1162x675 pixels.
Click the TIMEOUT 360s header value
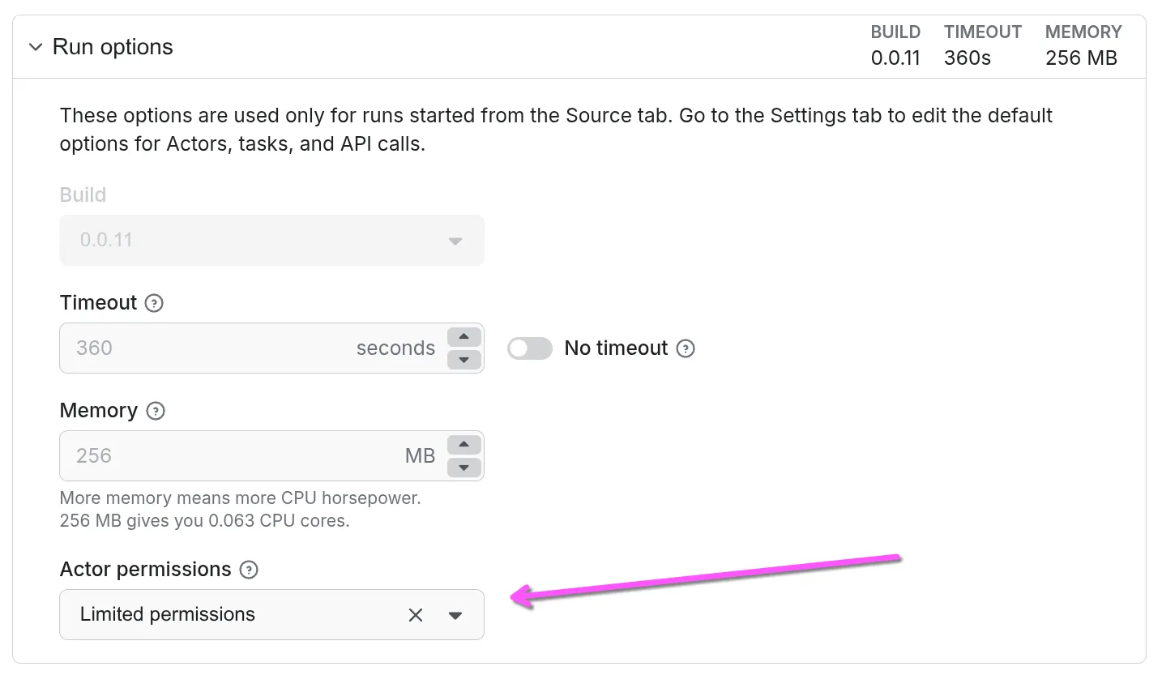pos(966,58)
